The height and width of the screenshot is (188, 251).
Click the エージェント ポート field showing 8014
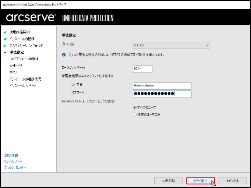[x=142, y=69]
